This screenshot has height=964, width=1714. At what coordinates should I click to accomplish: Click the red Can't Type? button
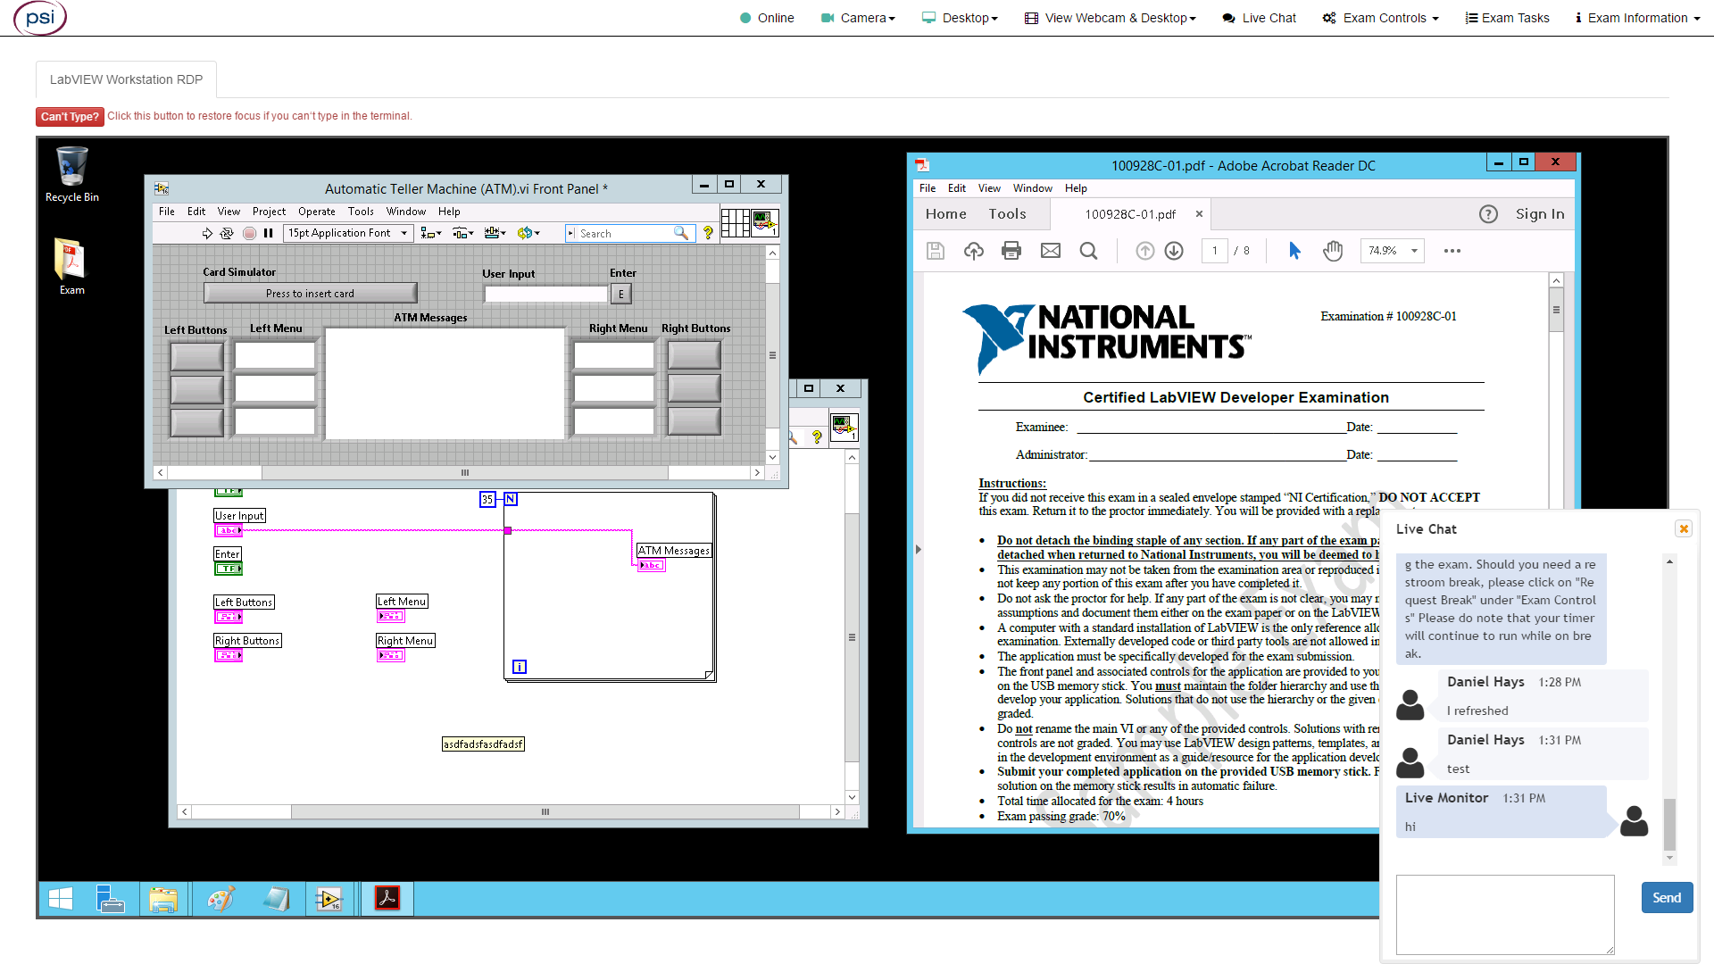pos(70,116)
